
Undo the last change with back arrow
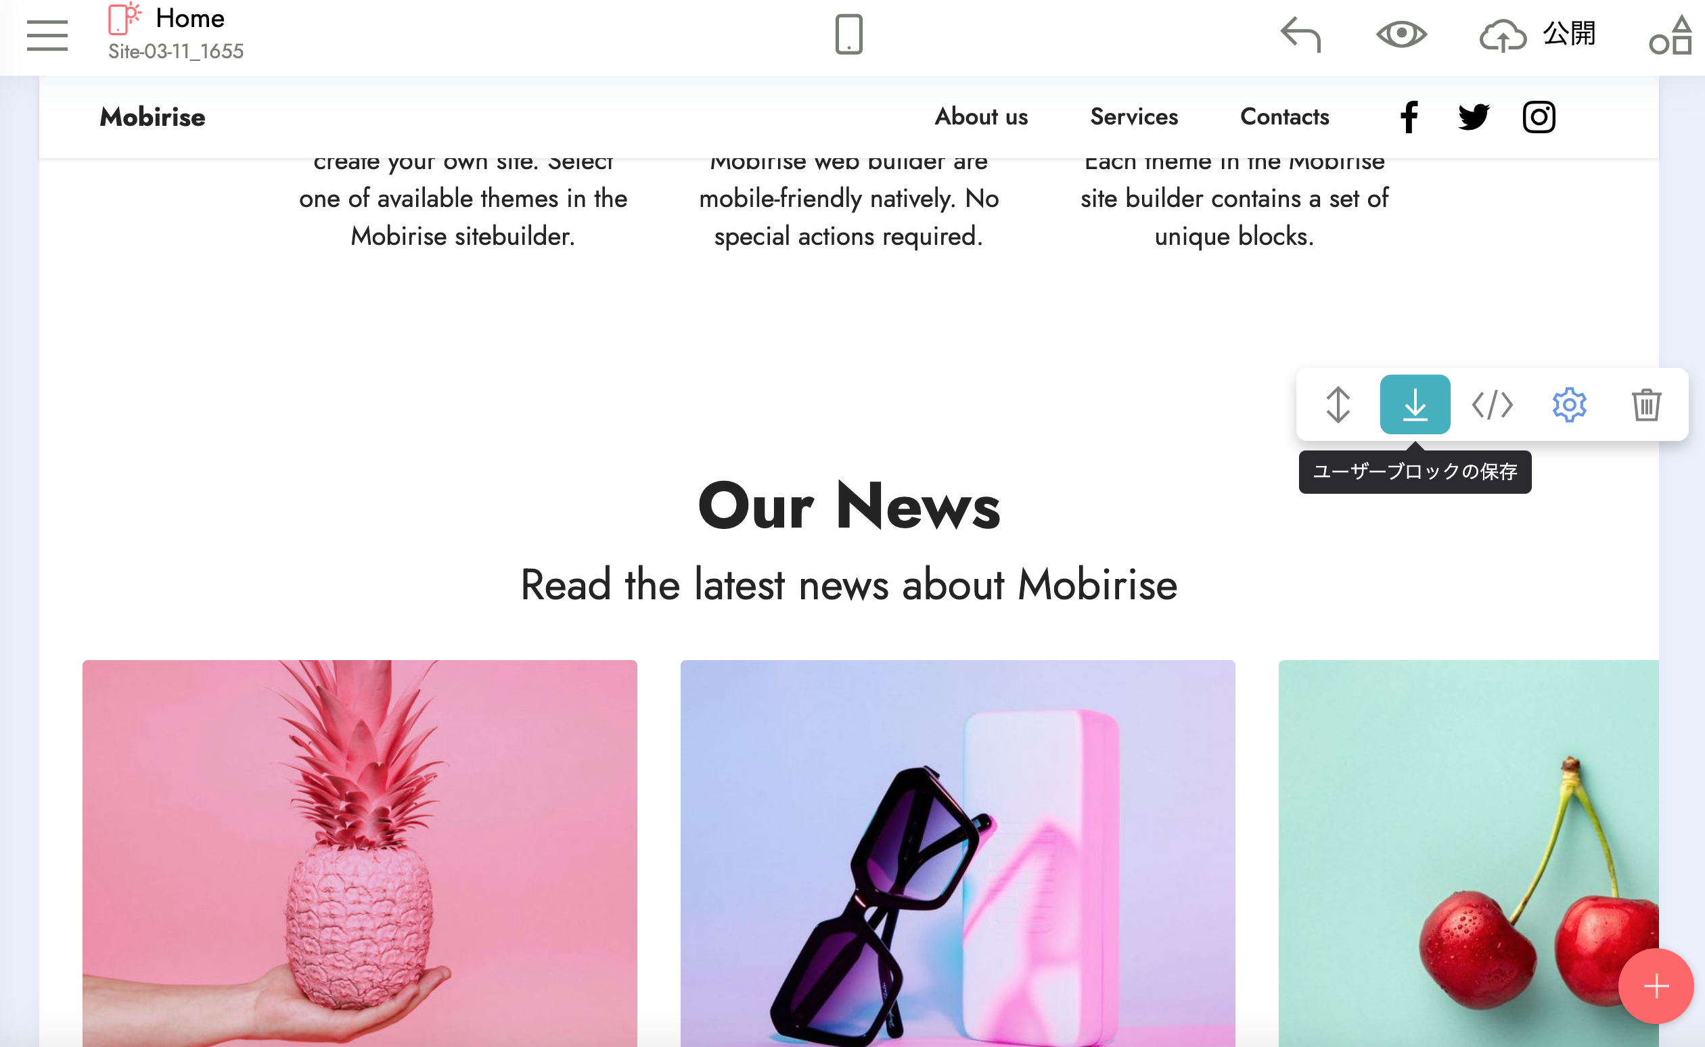pyautogui.click(x=1300, y=34)
